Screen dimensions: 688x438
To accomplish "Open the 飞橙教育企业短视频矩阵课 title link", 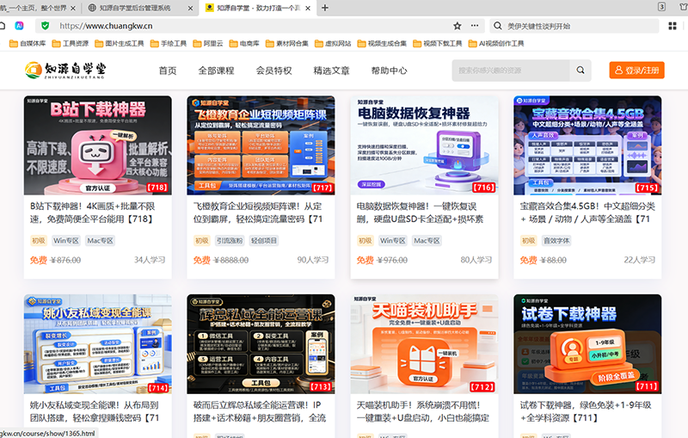I will [x=258, y=213].
